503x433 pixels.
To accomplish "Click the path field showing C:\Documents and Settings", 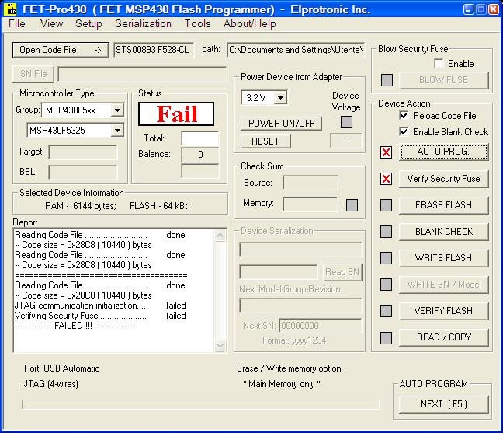I will point(296,50).
